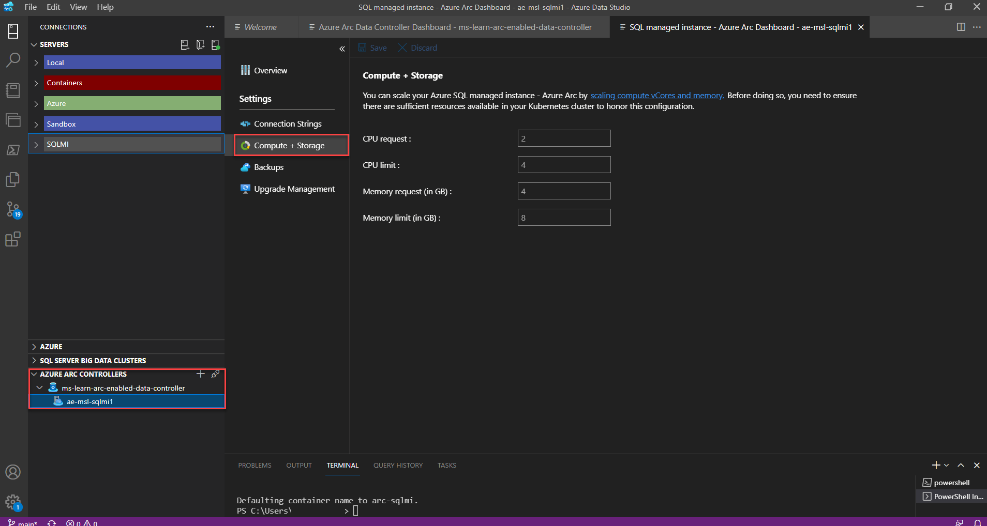
Task: Click the sync changes icon in status bar
Action: (x=52, y=522)
